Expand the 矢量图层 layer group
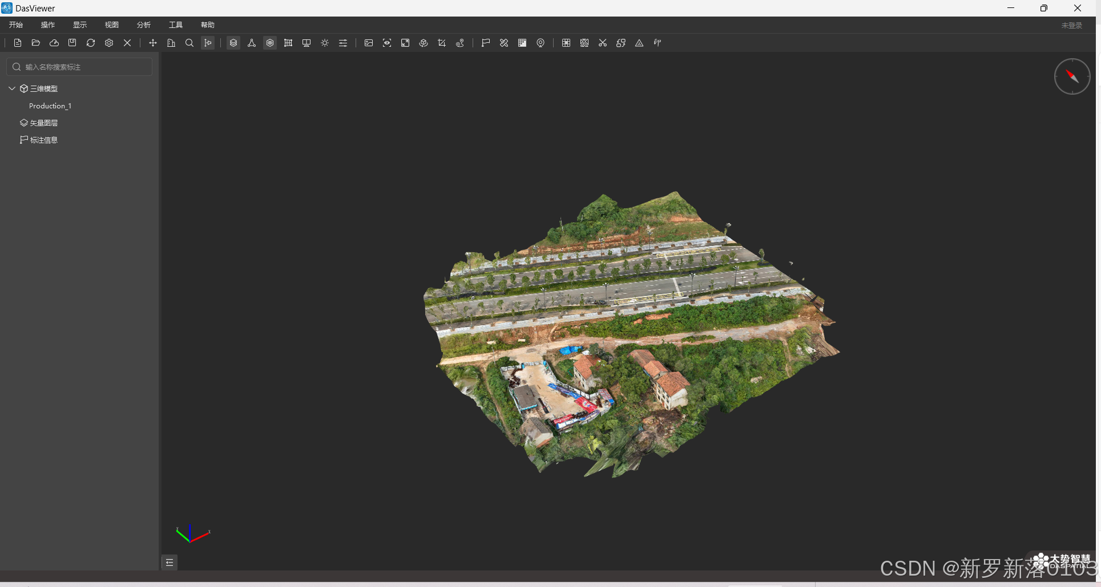This screenshot has height=587, width=1101. pyautogui.click(x=42, y=123)
